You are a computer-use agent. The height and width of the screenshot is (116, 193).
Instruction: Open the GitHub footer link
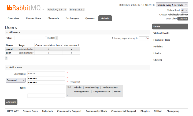[x=158, y=111]
